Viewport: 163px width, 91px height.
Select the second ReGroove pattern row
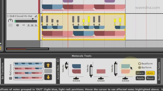(28, 69)
